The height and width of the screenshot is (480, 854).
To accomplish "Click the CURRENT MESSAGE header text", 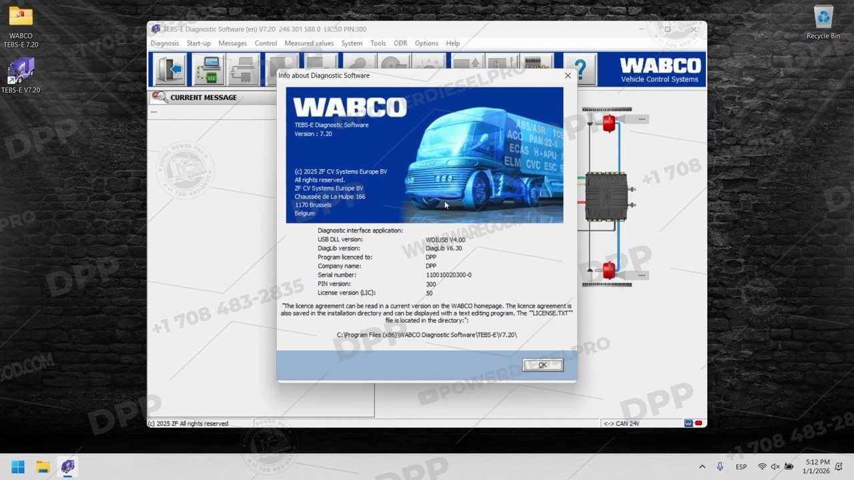I will coord(203,97).
